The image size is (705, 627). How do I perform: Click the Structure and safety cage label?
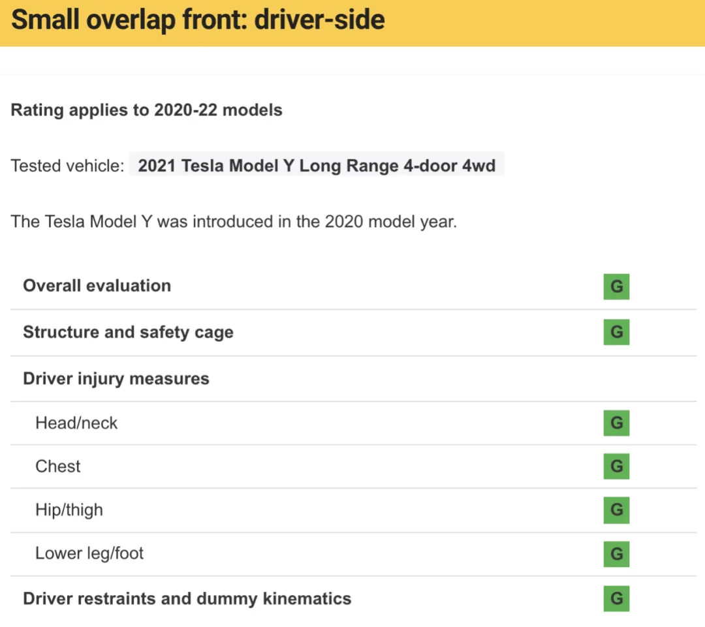(x=128, y=332)
